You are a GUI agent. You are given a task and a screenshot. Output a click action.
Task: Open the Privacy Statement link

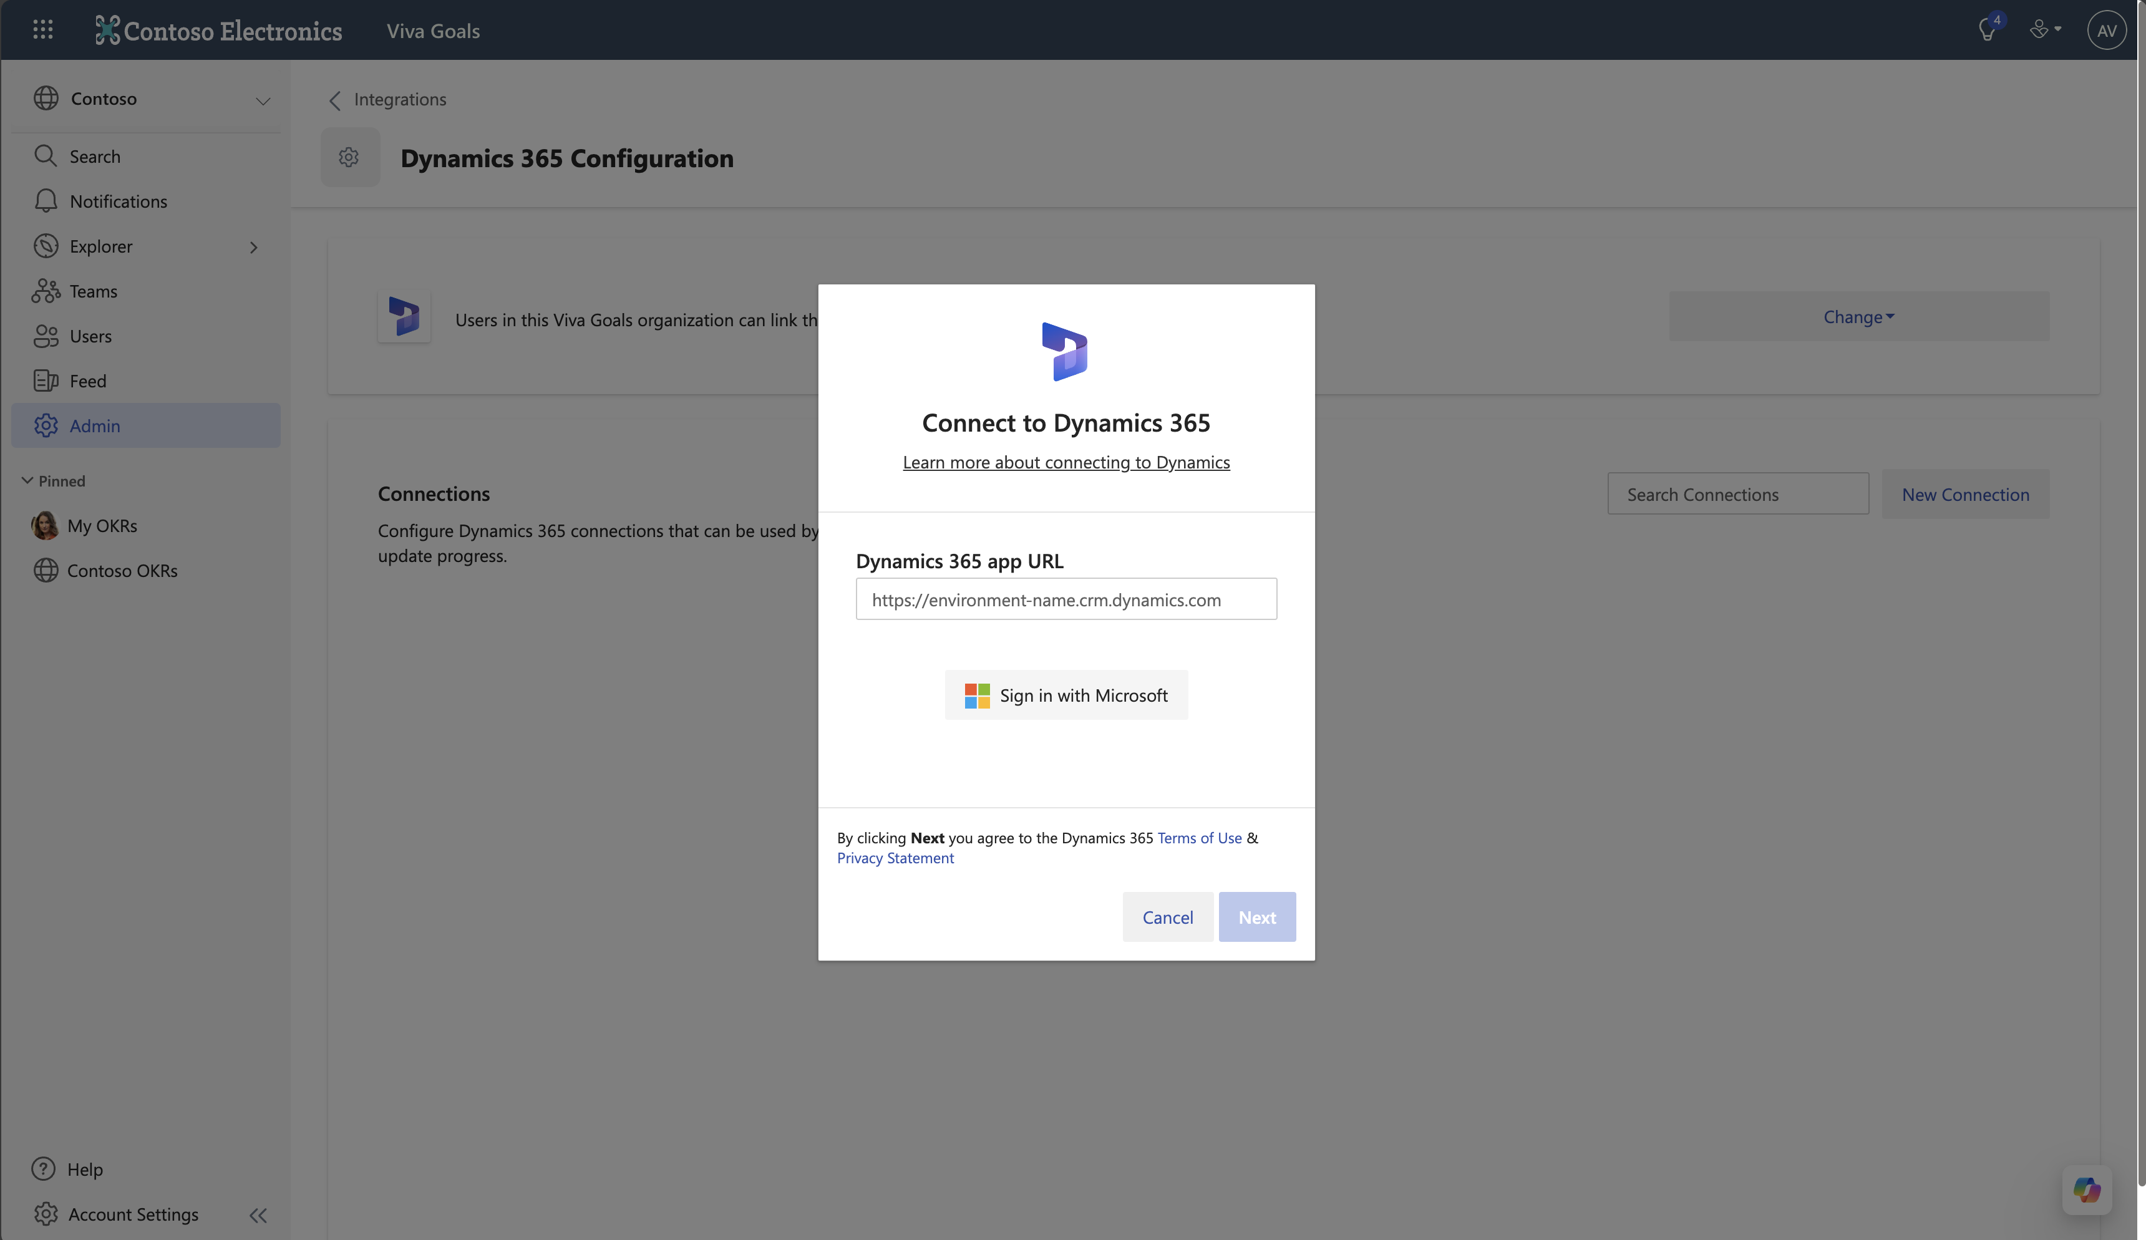pos(895,858)
